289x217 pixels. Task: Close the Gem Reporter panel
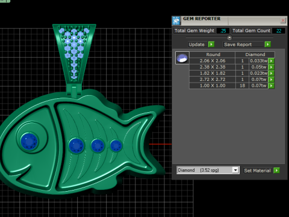(x=283, y=20)
